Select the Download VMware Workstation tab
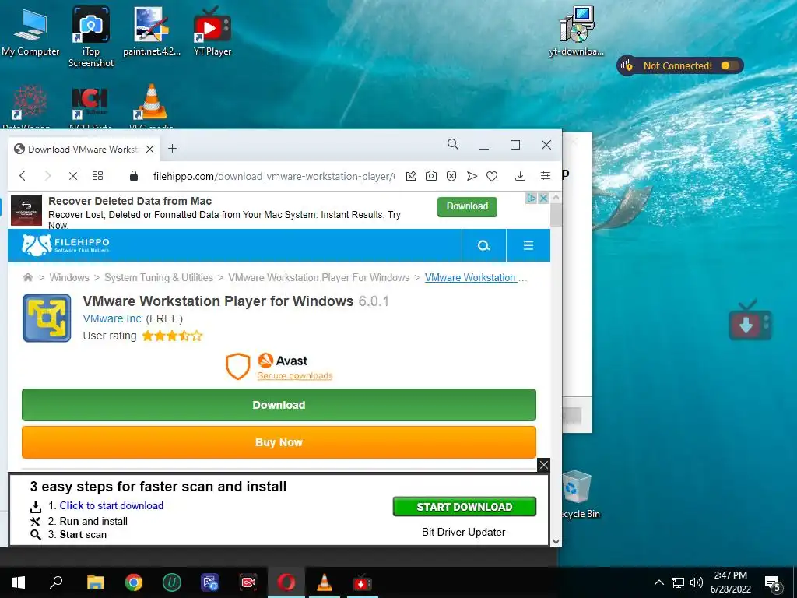797x598 pixels. tap(83, 149)
